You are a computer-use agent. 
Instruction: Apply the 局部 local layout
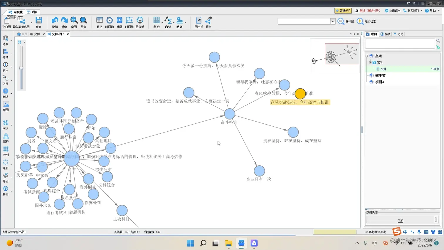click(x=6, y=178)
